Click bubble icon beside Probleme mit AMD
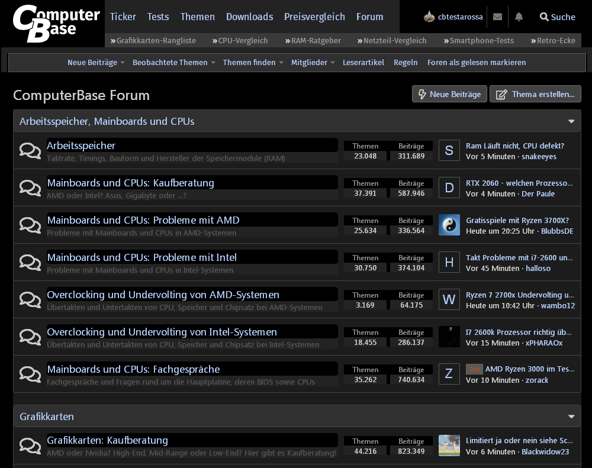 tap(30, 225)
